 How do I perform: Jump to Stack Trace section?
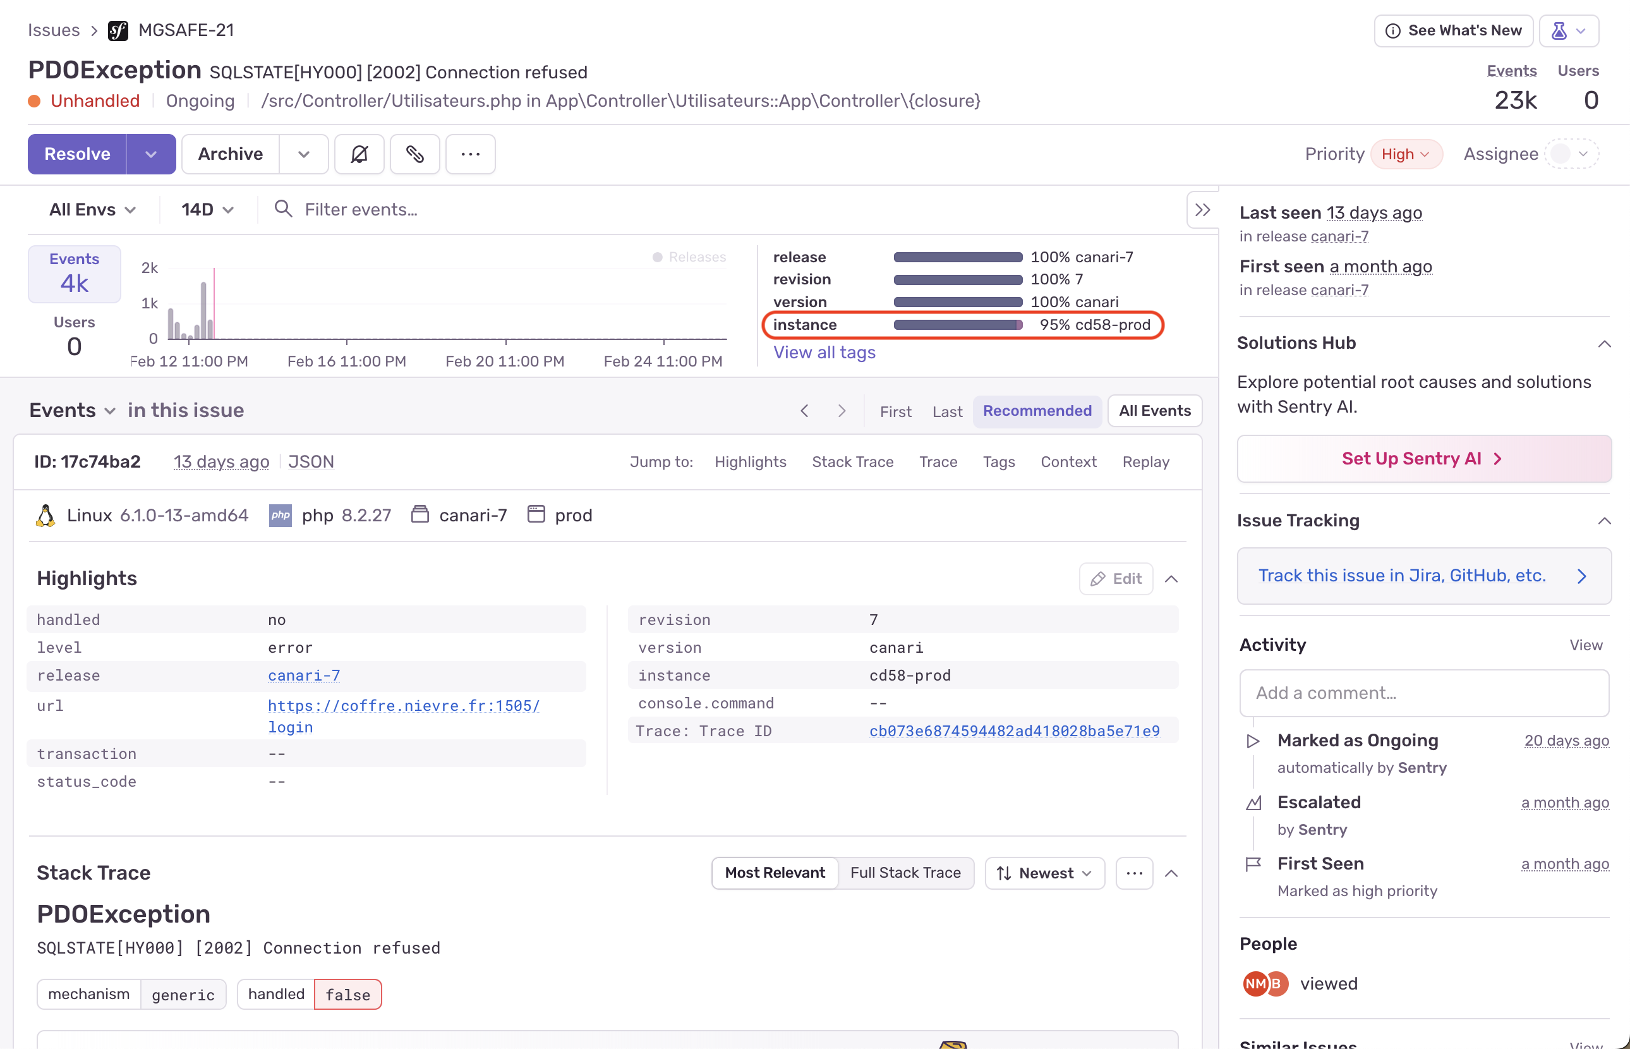click(x=852, y=462)
